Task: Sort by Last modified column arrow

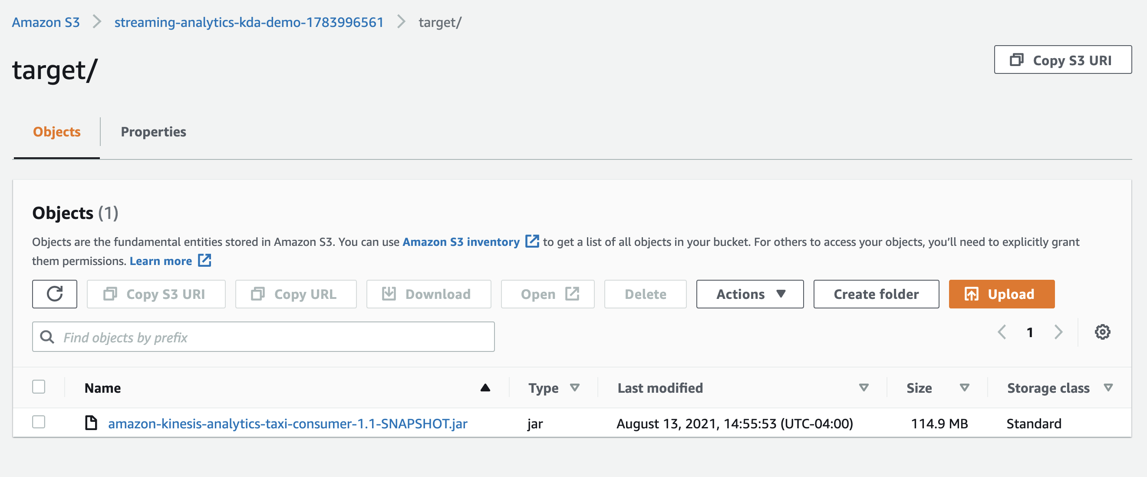Action: tap(864, 388)
